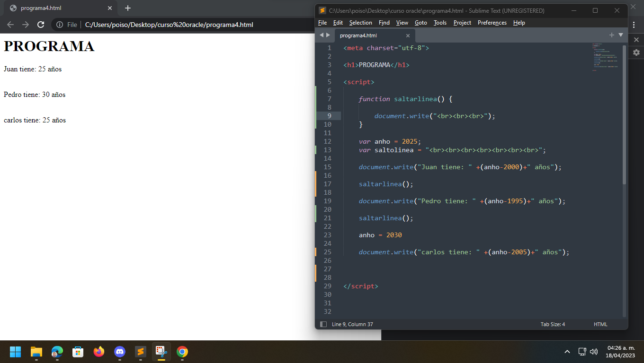Open the Help menu in Sublime Text
The height and width of the screenshot is (363, 644).
point(519,23)
